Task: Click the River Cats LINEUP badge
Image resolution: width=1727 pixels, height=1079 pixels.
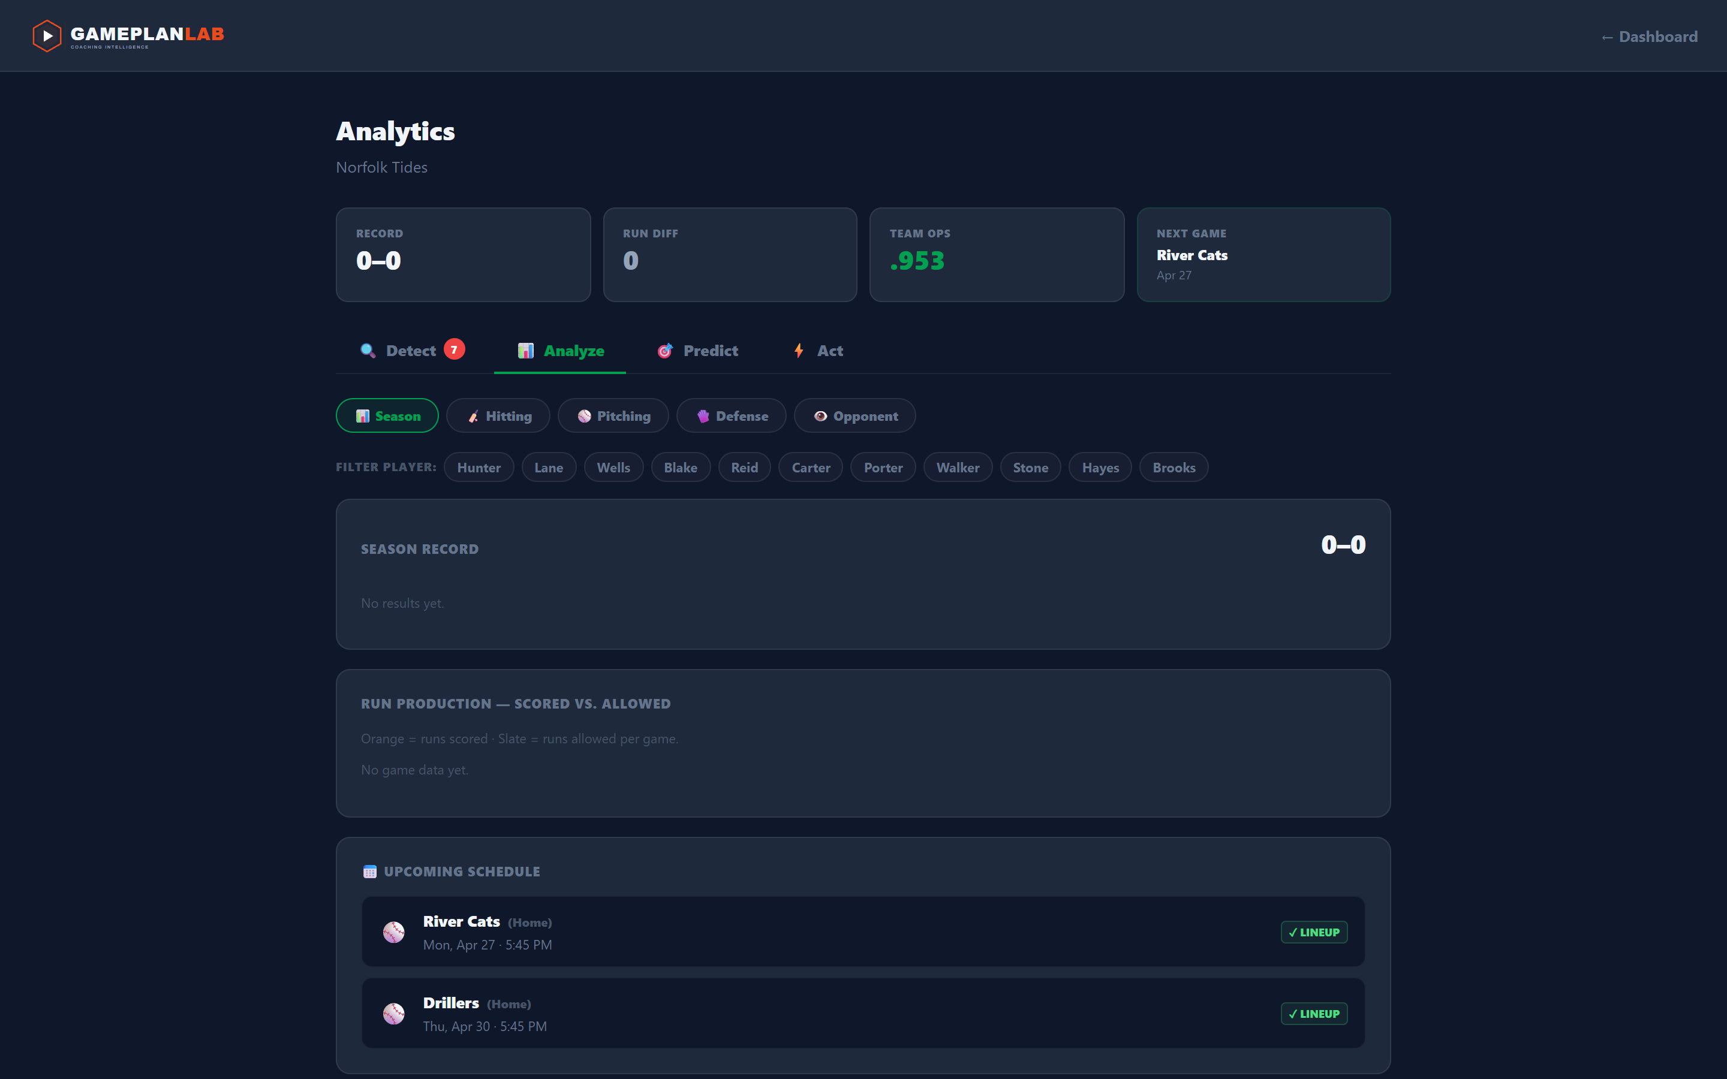Action: click(1314, 932)
